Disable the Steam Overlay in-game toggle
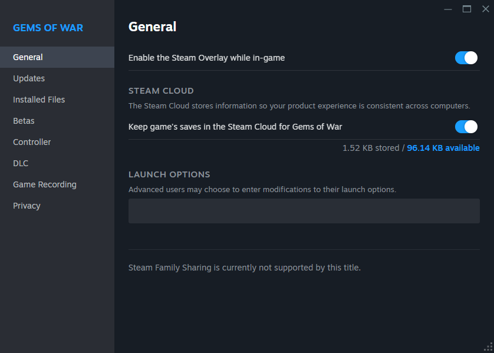 click(x=466, y=58)
